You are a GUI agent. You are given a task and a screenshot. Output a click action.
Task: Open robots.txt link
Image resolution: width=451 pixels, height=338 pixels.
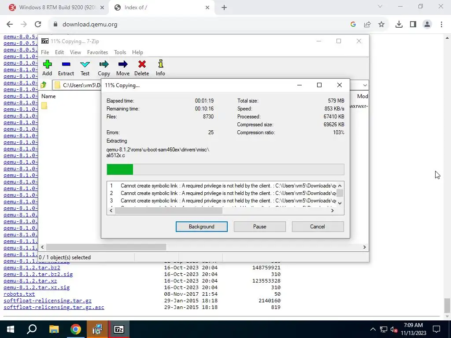point(19,294)
